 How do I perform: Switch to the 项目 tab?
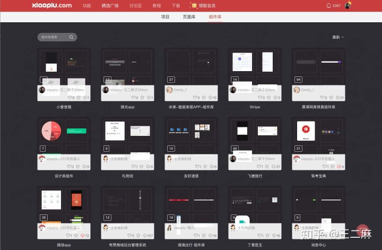pos(166,17)
